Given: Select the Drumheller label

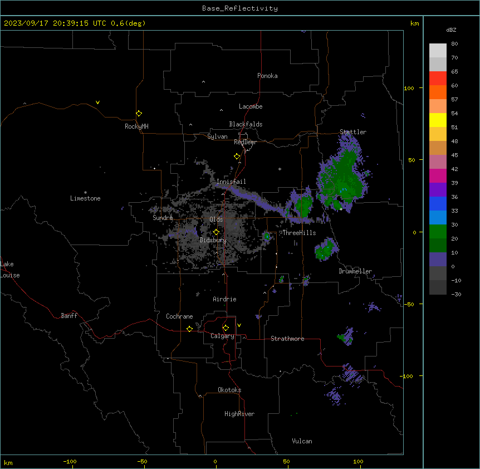Looking at the screenshot, I should click(355, 271).
